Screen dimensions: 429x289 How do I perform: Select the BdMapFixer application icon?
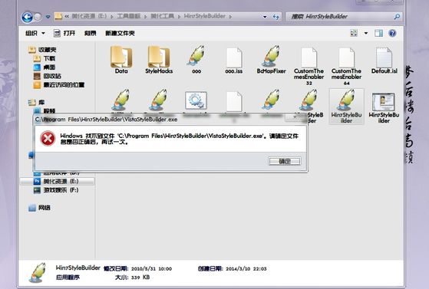click(x=271, y=56)
